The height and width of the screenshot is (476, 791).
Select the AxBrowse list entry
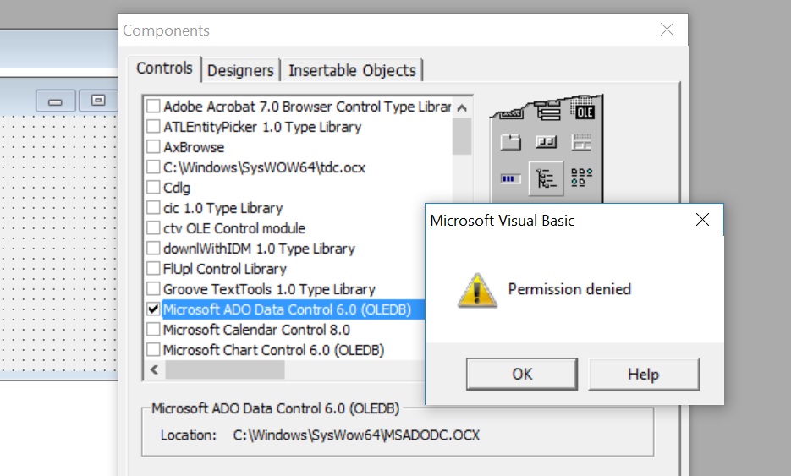tap(194, 147)
